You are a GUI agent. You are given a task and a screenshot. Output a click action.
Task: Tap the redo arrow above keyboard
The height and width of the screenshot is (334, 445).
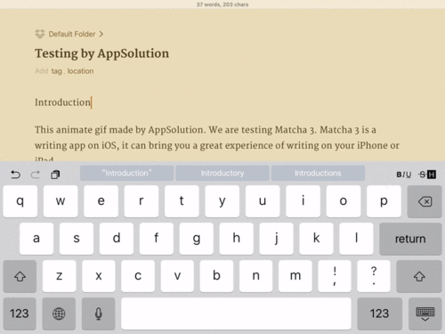point(36,175)
